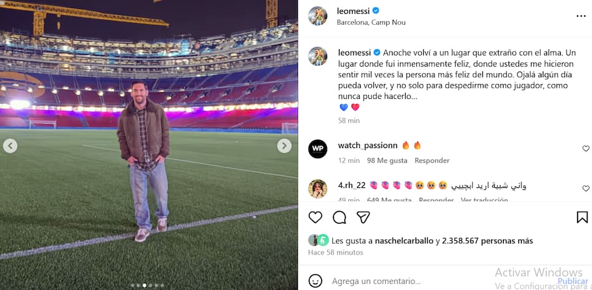
Task: Save the post with the bookmark icon
Action: coord(582,217)
